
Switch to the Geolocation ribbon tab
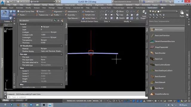point(153,8)
